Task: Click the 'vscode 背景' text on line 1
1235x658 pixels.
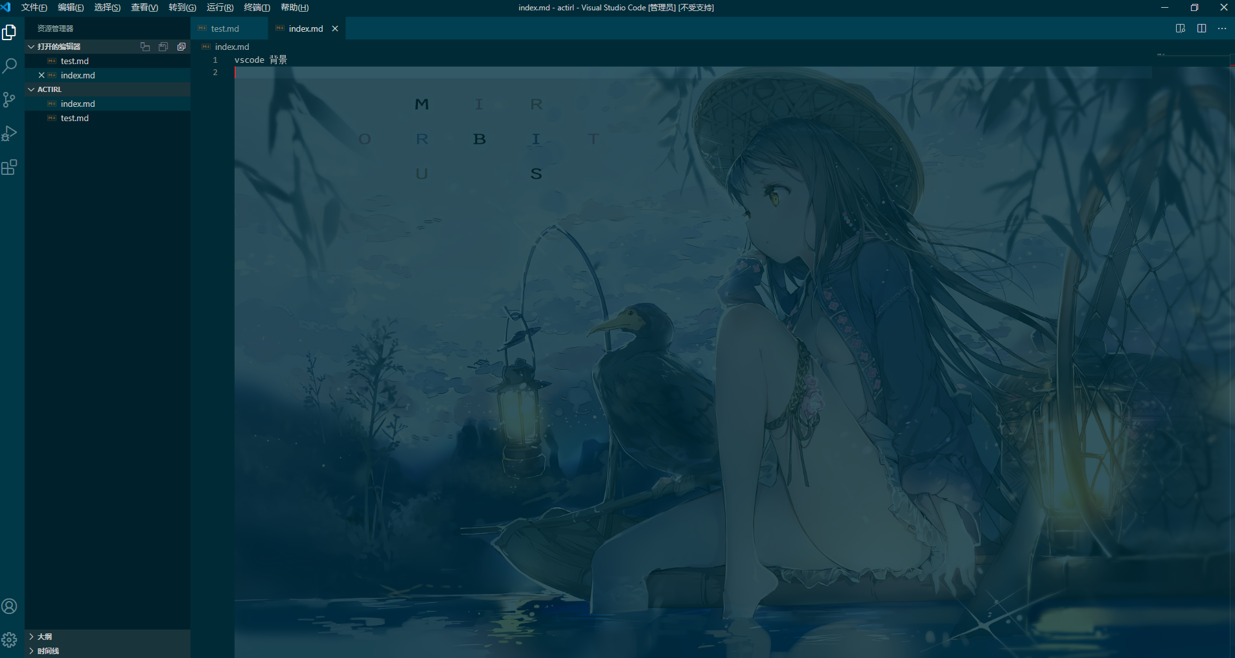Action: tap(260, 60)
